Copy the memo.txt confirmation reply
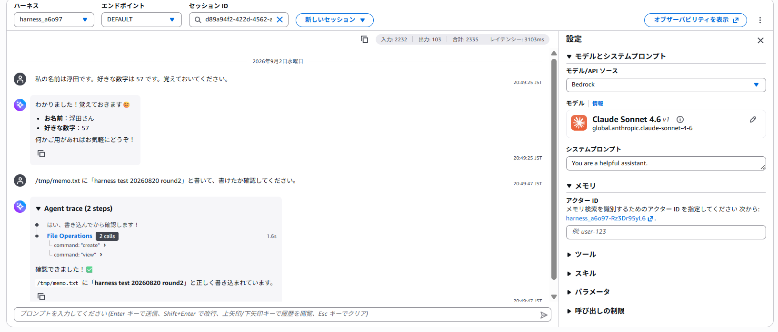The image size is (778, 332). [x=41, y=296]
